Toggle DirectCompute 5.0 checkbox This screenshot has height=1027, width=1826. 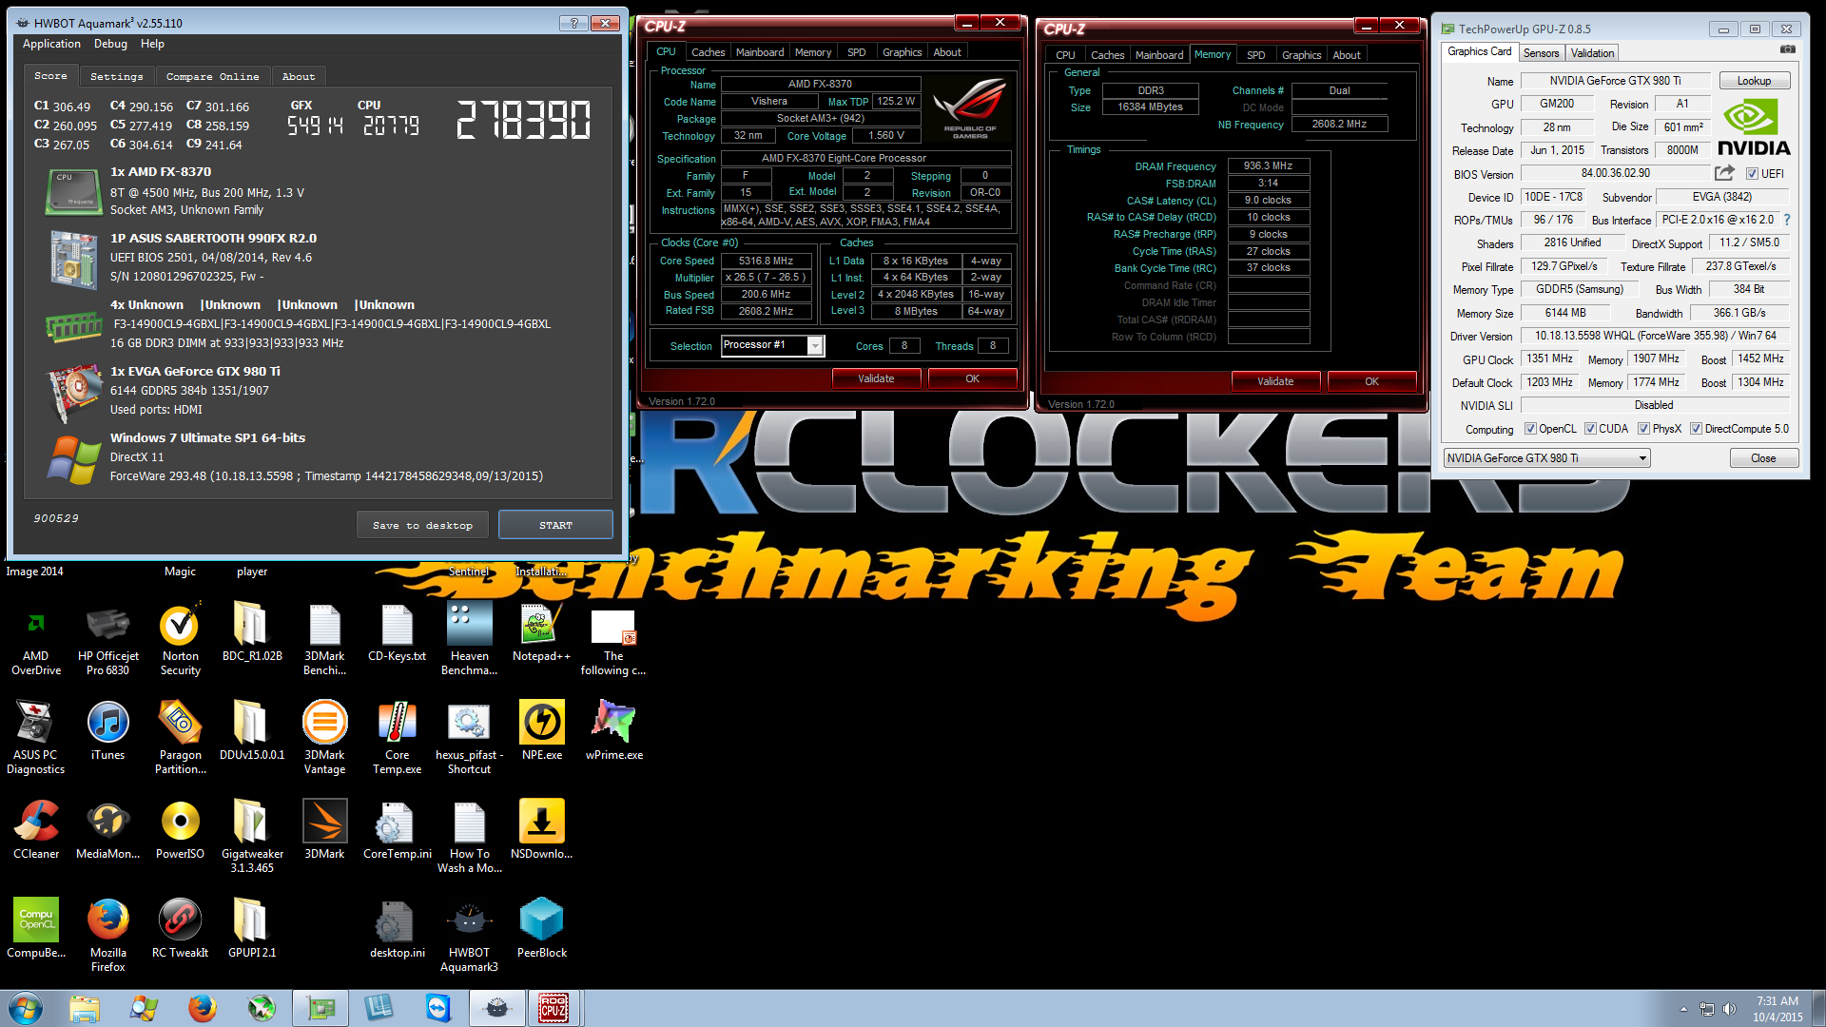[1696, 429]
